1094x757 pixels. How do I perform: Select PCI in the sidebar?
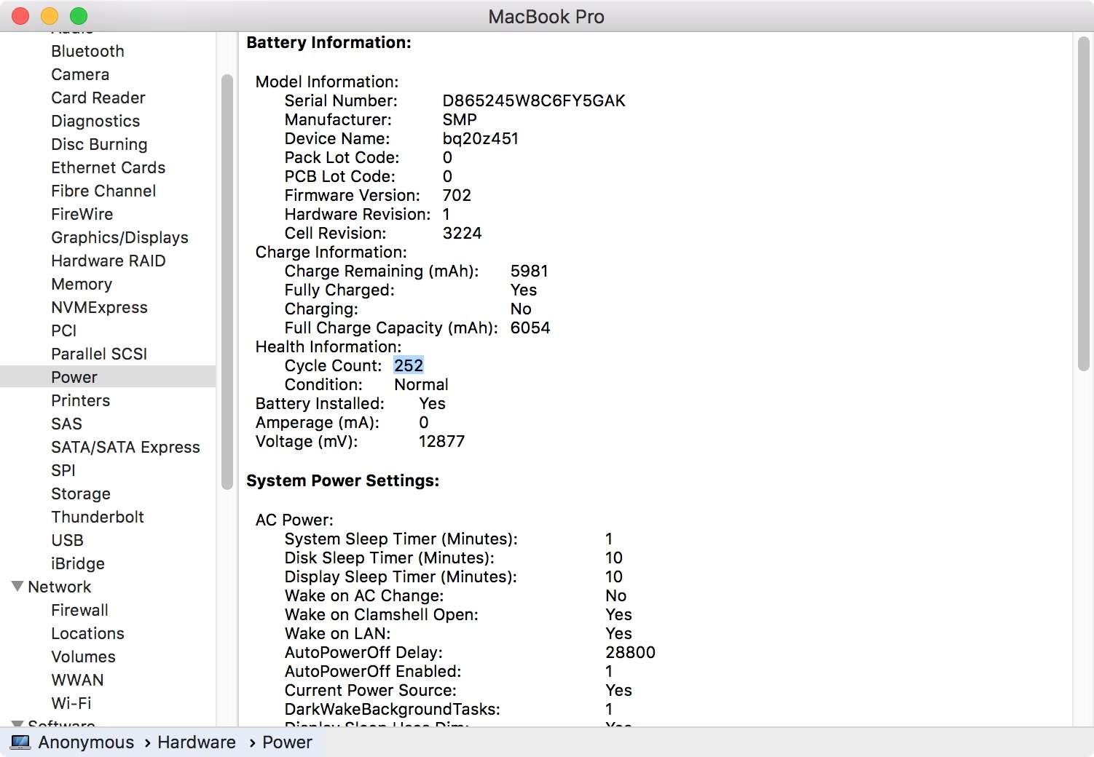coord(63,330)
